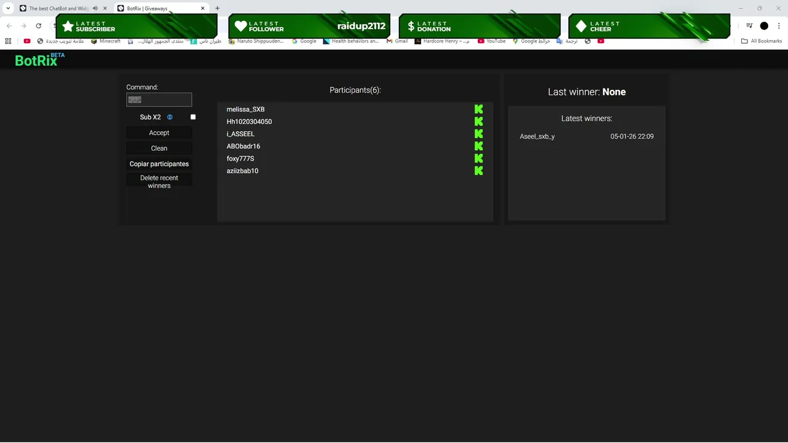Open the Chrome profile avatar

[764, 26]
